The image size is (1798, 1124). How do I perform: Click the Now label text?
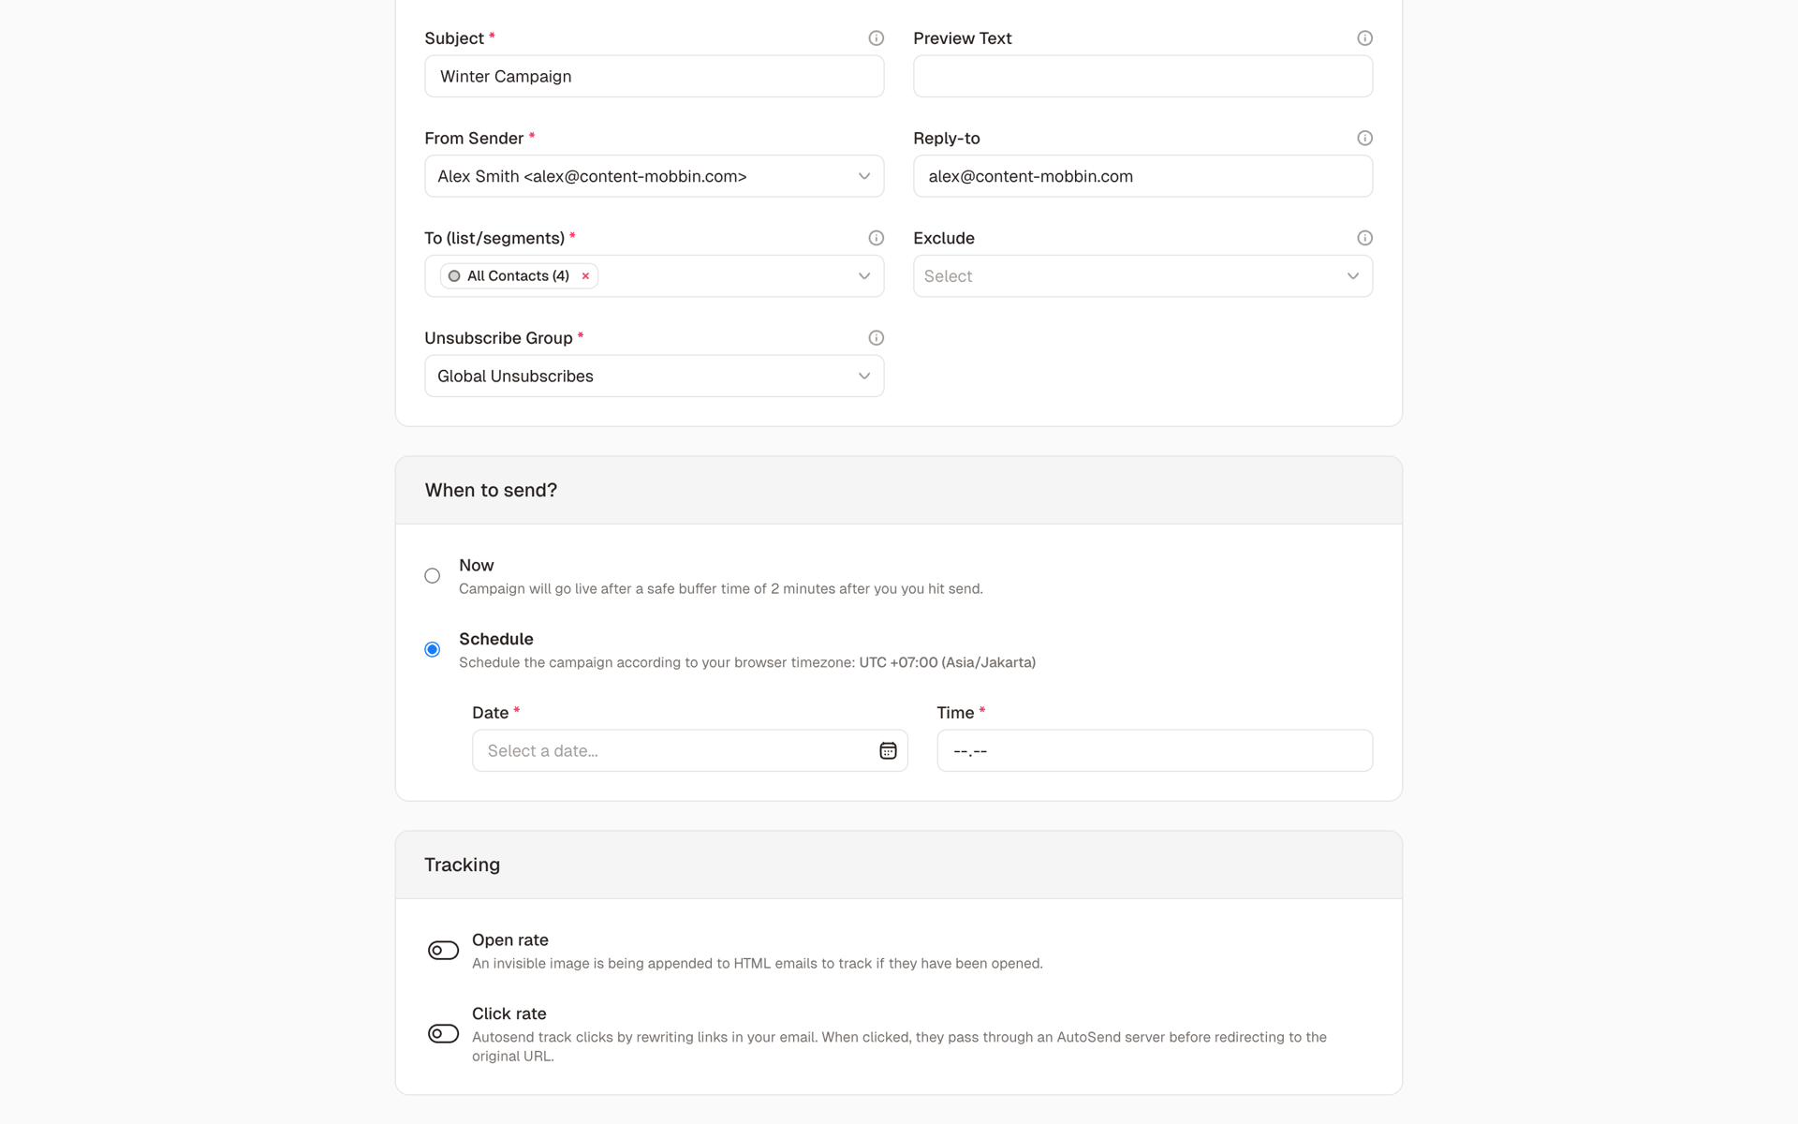(x=476, y=565)
